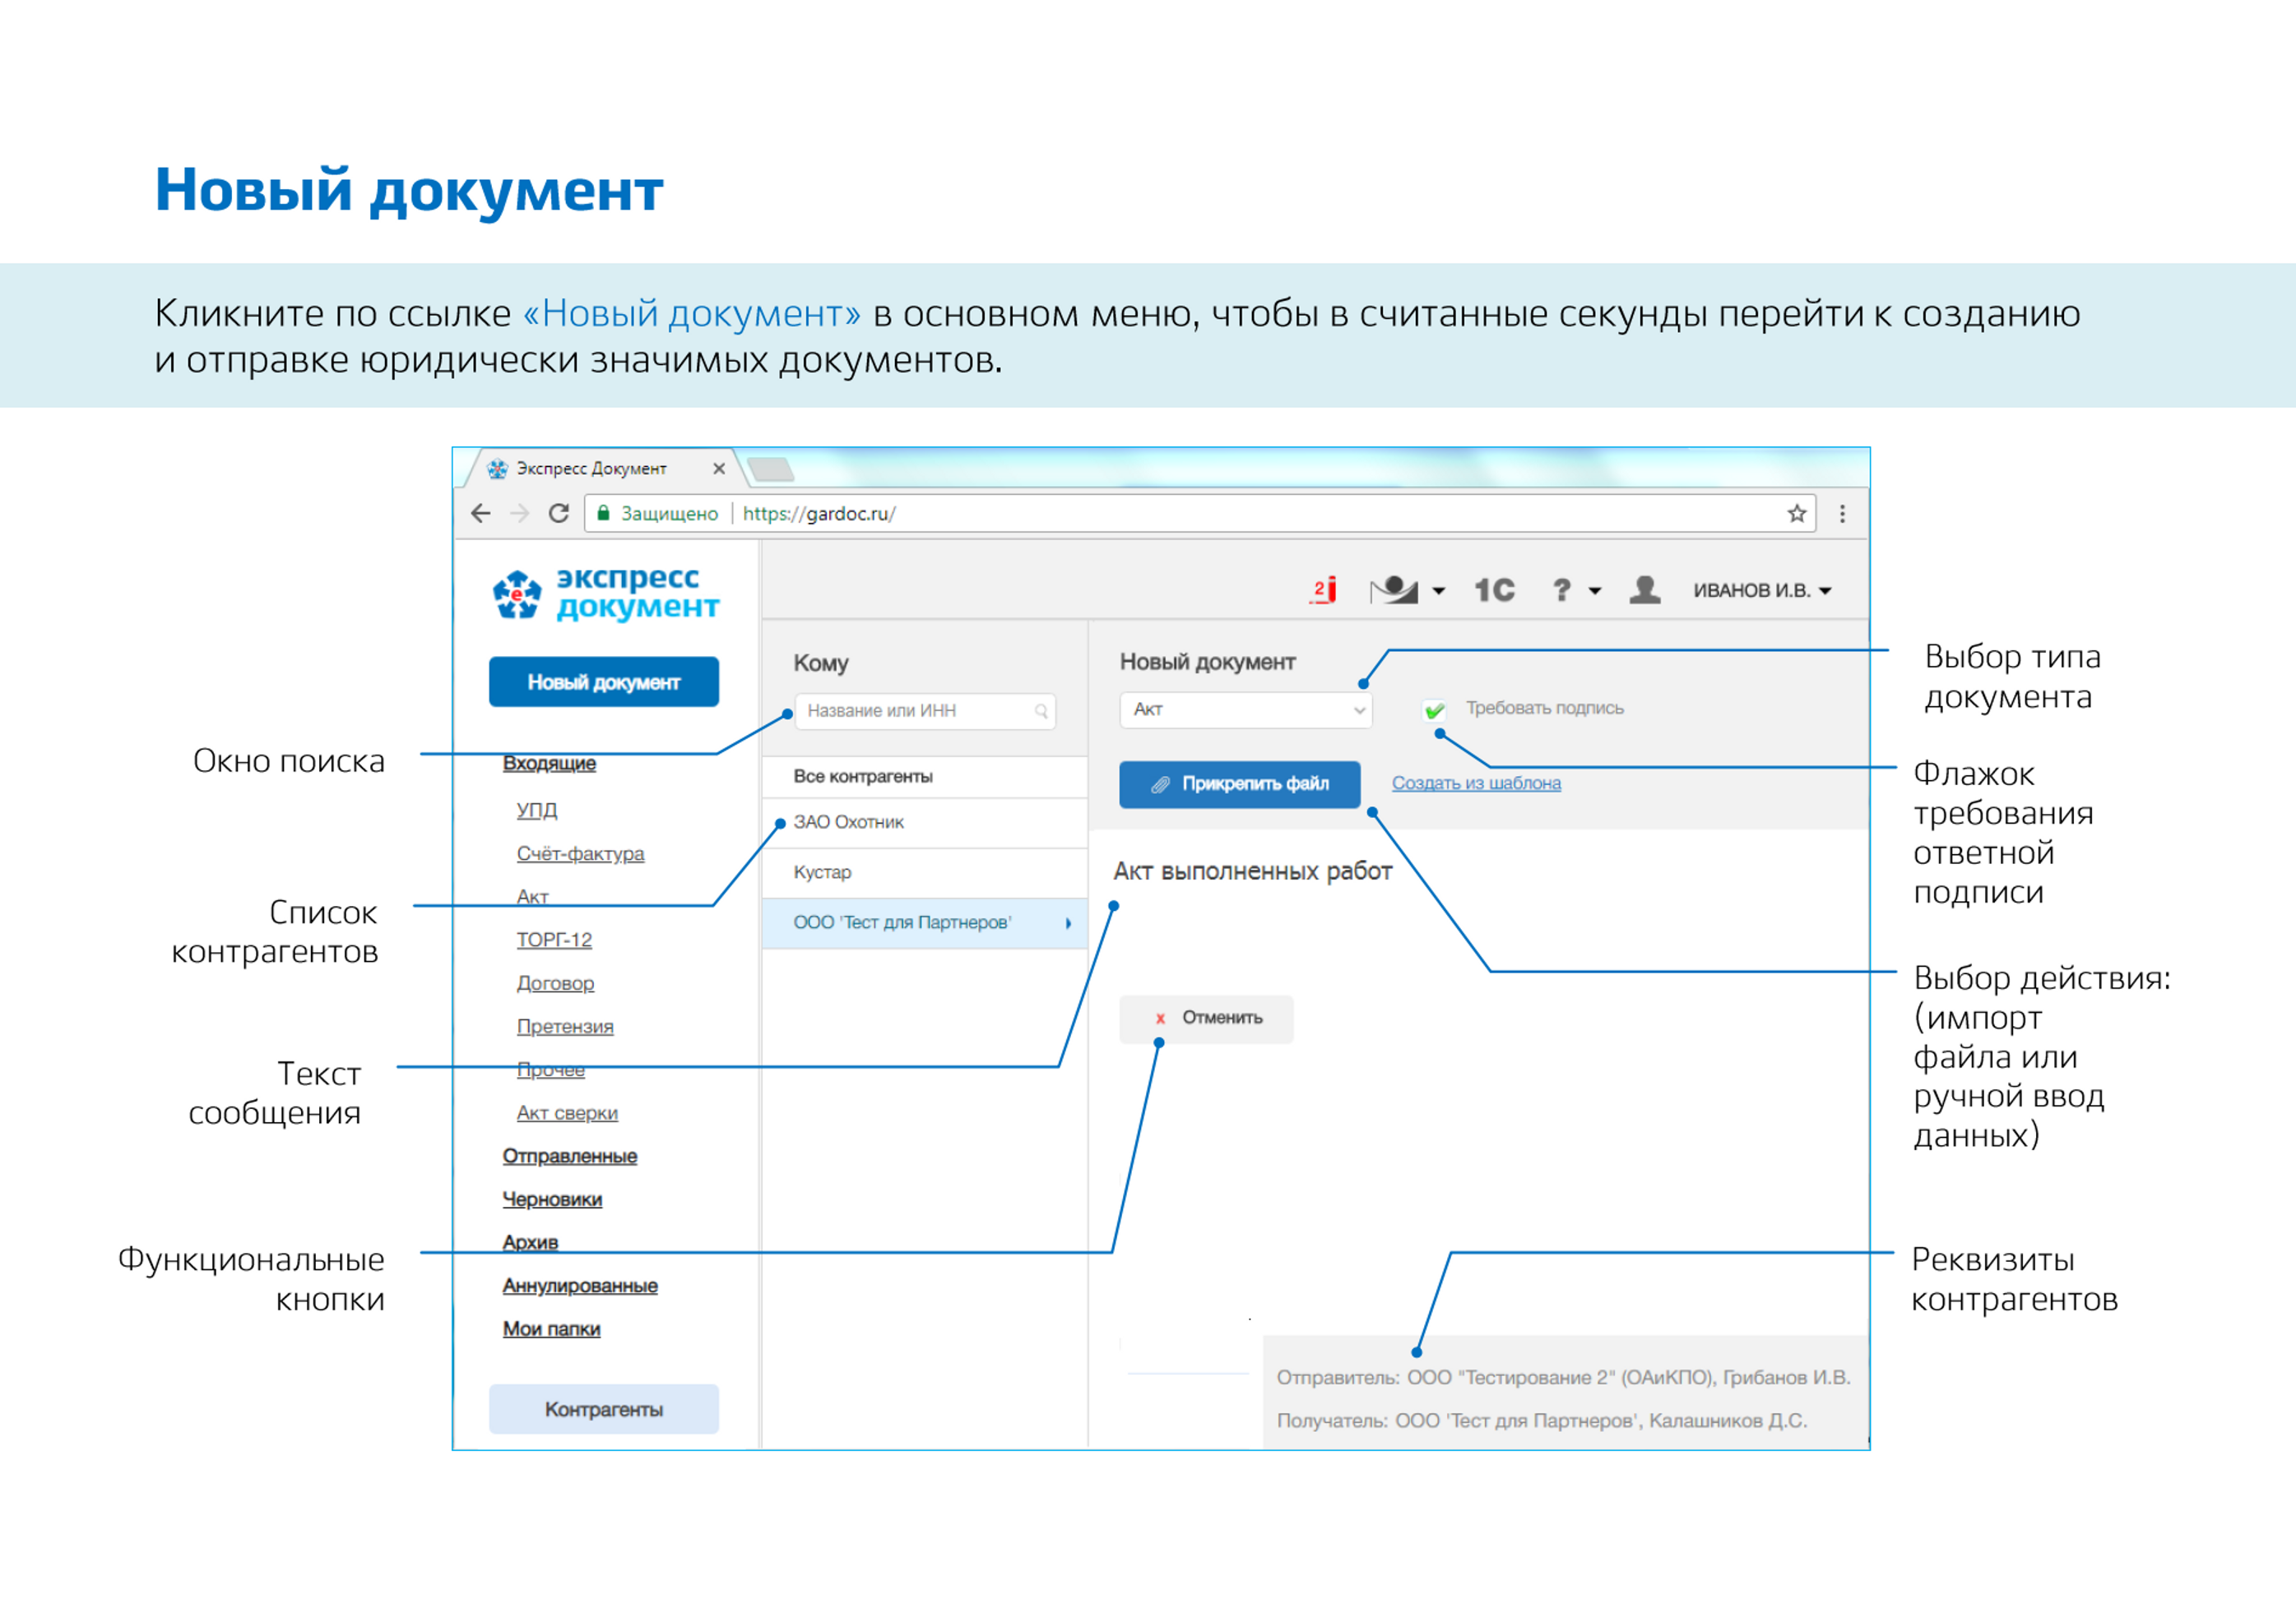Viewport: 2296px width, 1622px height.
Task: Click the browser reload page icon
Action: click(x=559, y=514)
